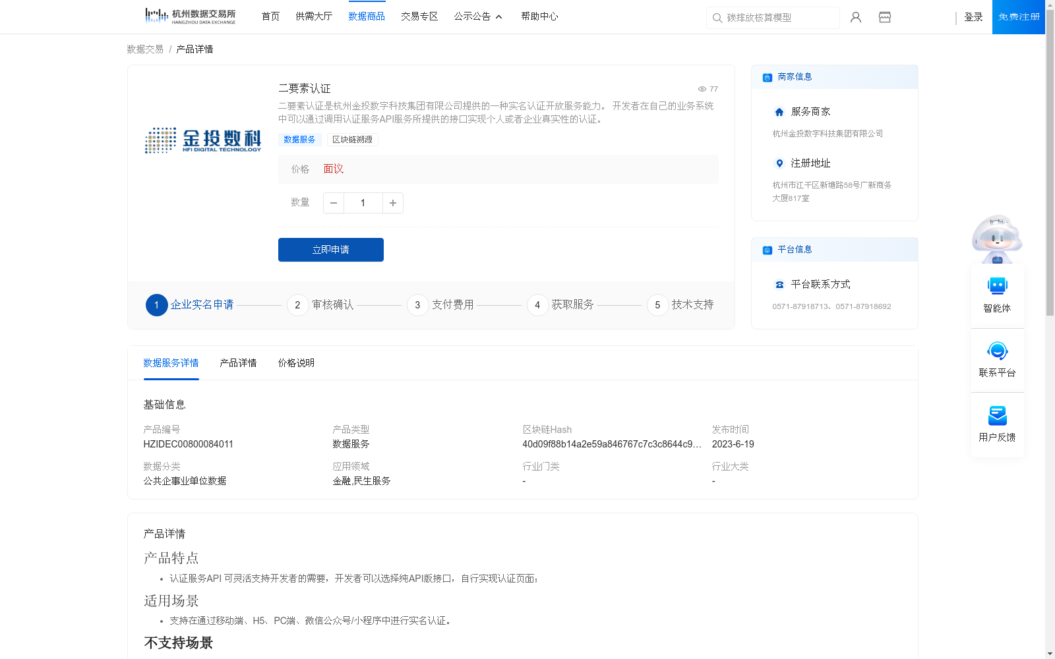Click the 数据服务 tag

click(x=300, y=140)
